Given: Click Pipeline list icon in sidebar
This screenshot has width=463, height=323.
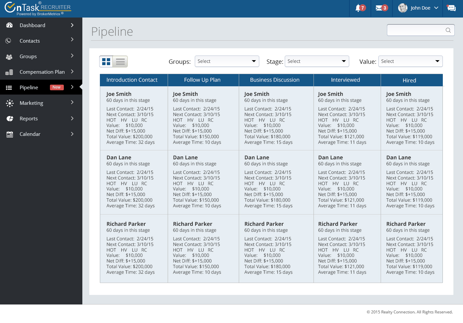Looking at the screenshot, I should click(x=9, y=88).
